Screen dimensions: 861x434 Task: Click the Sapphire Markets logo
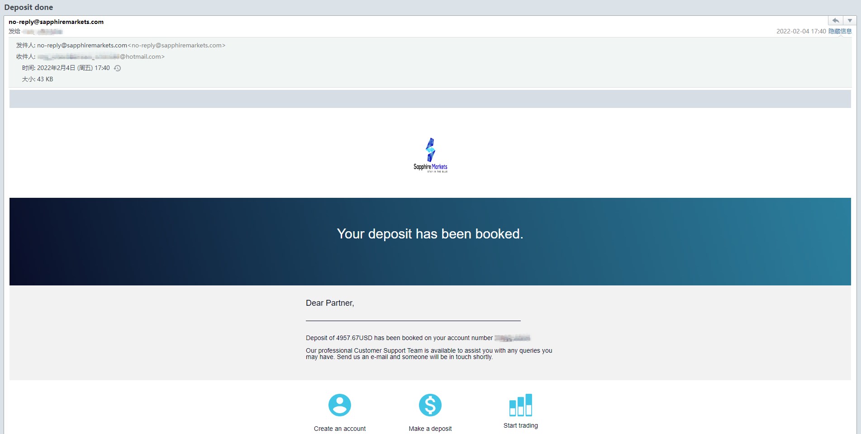coord(430,155)
